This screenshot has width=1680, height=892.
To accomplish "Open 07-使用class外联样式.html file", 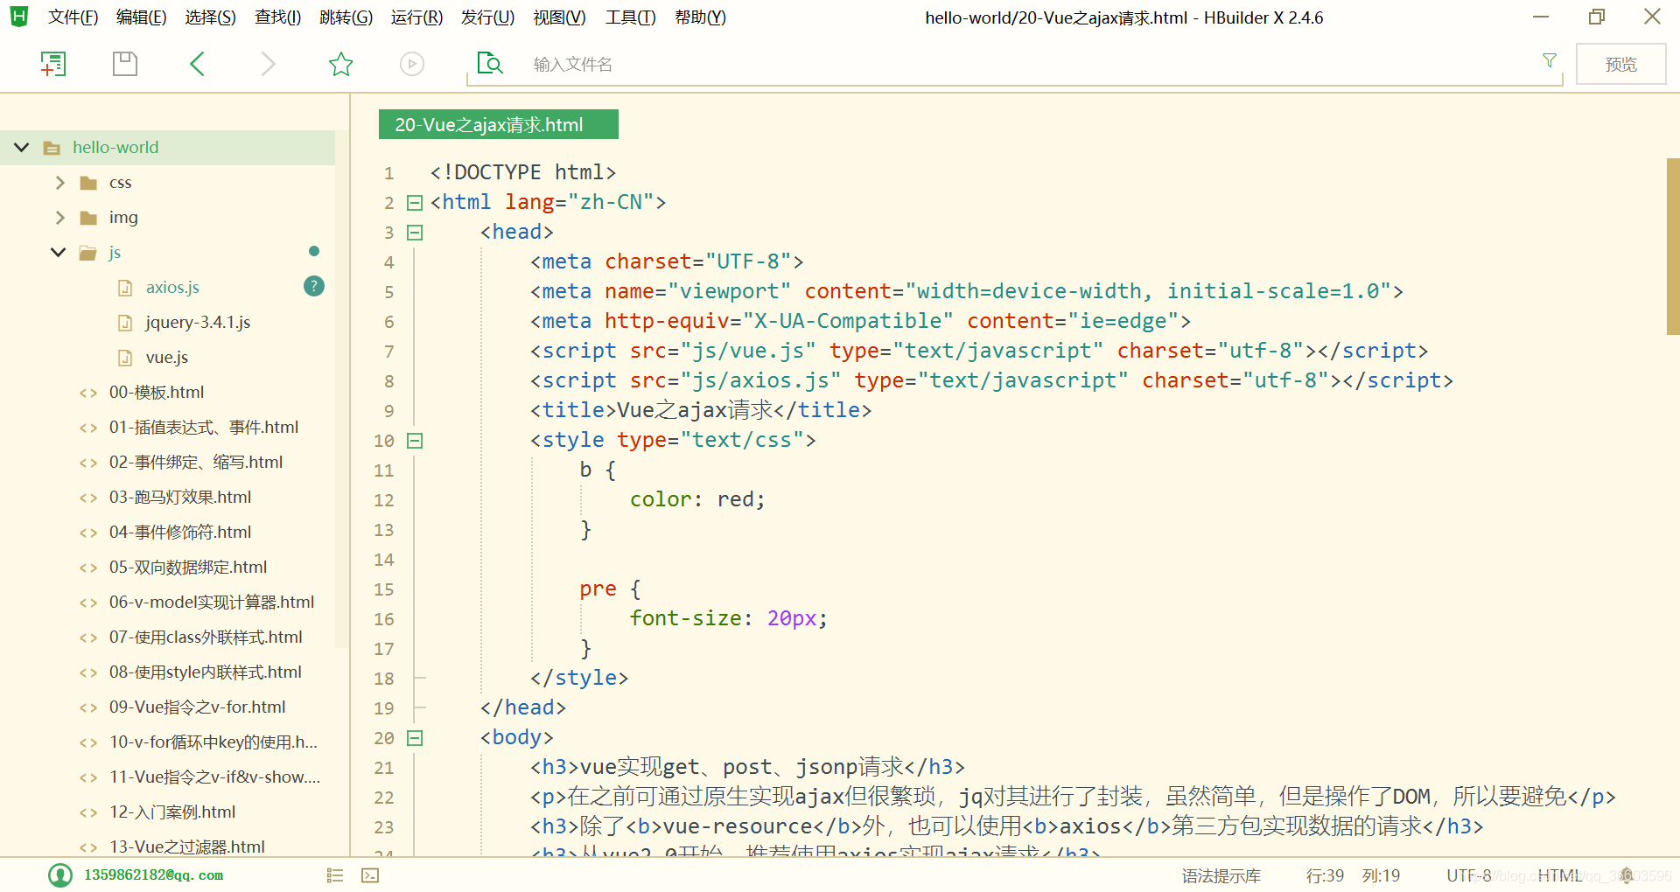I will (206, 638).
